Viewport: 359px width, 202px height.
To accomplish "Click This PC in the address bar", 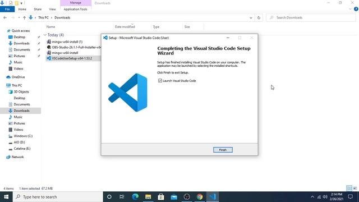I will tap(43, 17).
